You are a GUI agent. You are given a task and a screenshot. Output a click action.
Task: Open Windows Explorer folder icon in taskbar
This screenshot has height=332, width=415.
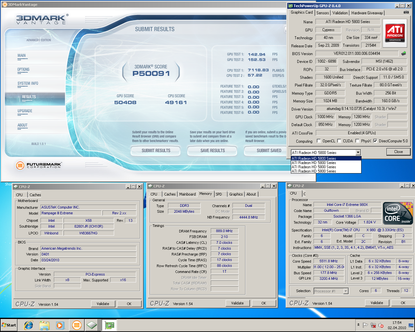tap(44, 325)
